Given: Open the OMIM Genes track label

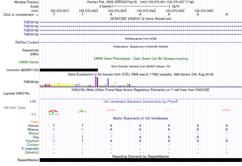Looking at the screenshot, I should pos(29,62).
